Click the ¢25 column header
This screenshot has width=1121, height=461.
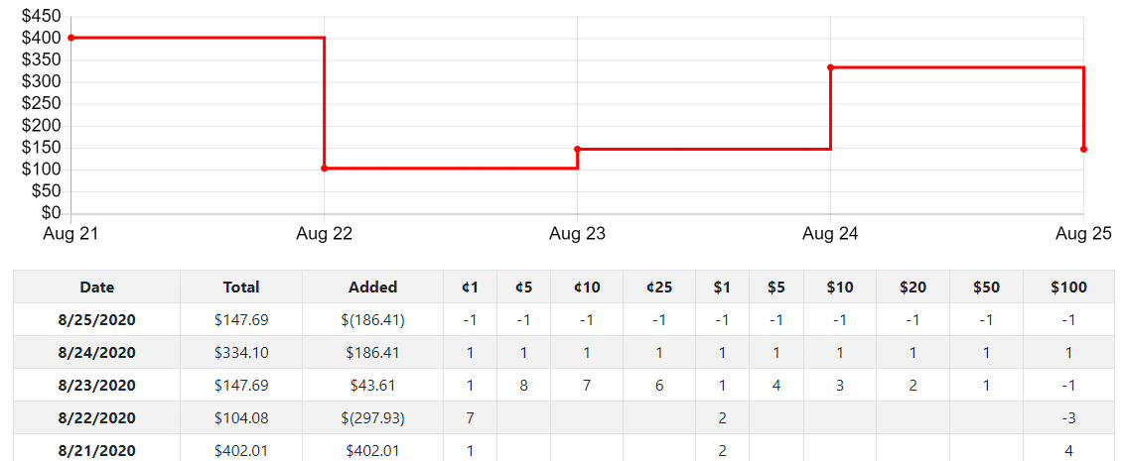tap(659, 288)
